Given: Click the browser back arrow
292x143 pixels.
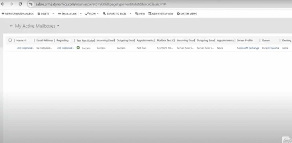Looking at the screenshot, I should coord(3,4).
